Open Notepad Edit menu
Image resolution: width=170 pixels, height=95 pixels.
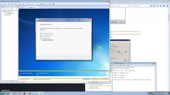pos(117,65)
